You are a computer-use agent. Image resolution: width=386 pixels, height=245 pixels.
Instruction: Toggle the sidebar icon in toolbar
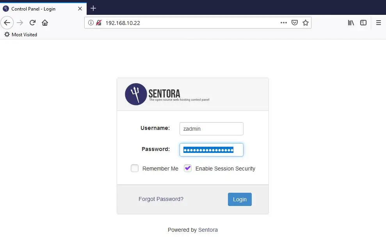pos(363,23)
